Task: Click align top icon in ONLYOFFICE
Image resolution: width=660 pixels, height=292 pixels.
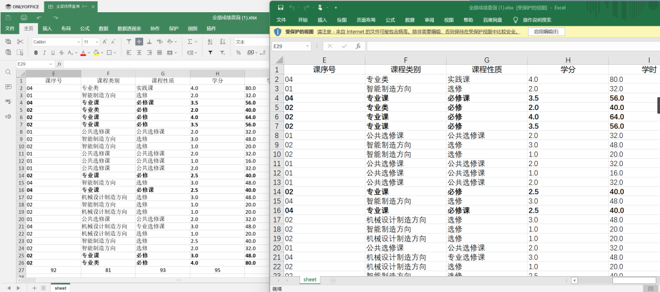Action: tap(129, 42)
